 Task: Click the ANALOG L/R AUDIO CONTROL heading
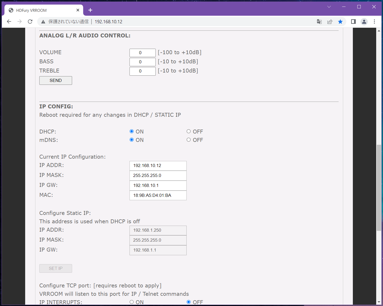(85, 36)
